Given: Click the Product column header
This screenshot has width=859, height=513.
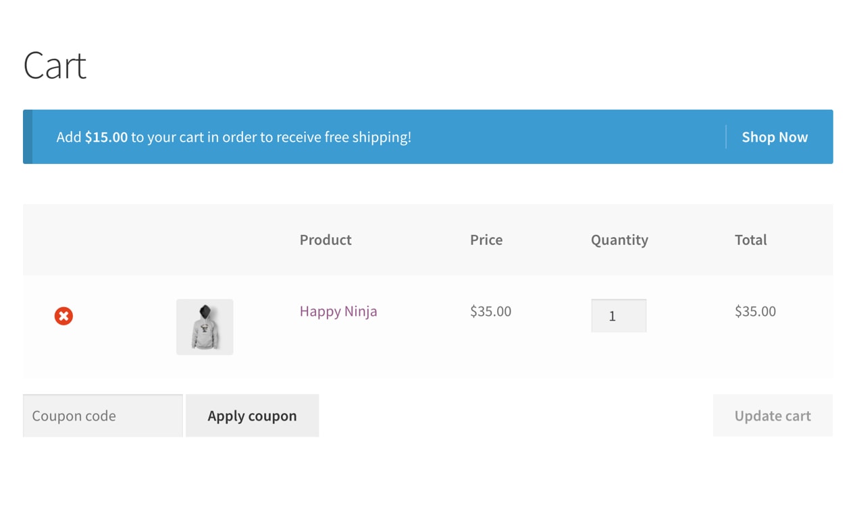Looking at the screenshot, I should 326,240.
